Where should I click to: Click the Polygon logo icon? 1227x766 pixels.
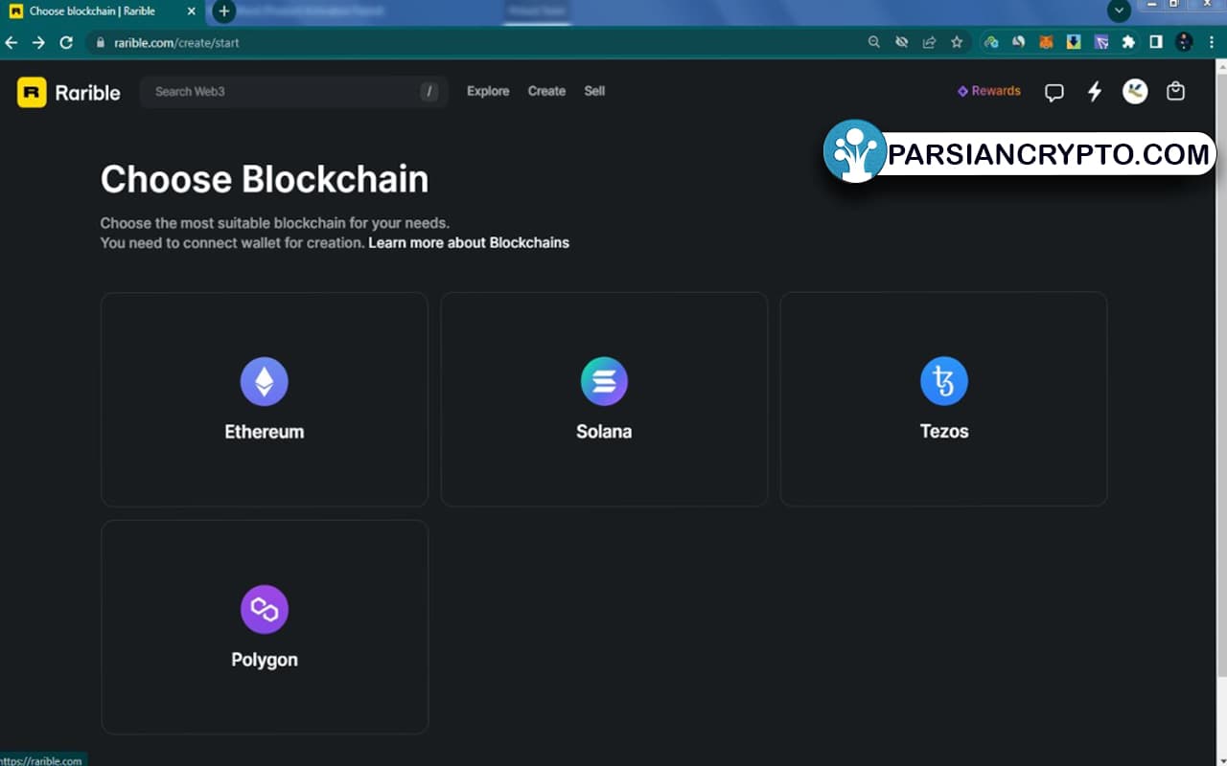(x=264, y=609)
